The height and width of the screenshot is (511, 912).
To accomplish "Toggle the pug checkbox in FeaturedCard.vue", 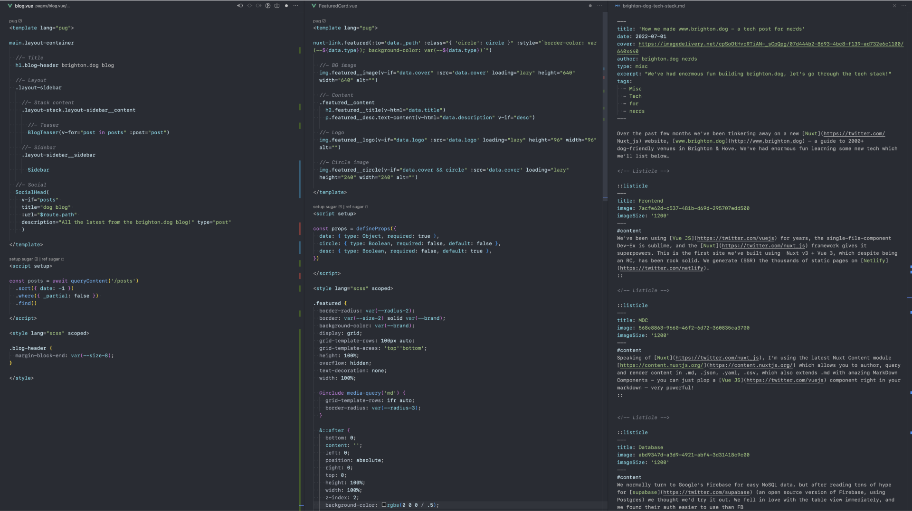I will point(324,21).
